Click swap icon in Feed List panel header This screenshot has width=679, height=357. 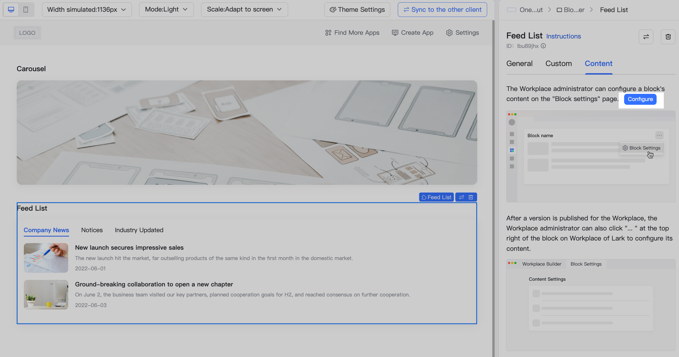click(646, 37)
